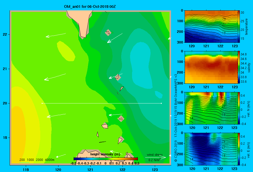253x172 pixels.
Task: Click the vertical CSIRO 2019 BoM OceanMAPS v3 credit text
Action: click(x=176, y=118)
